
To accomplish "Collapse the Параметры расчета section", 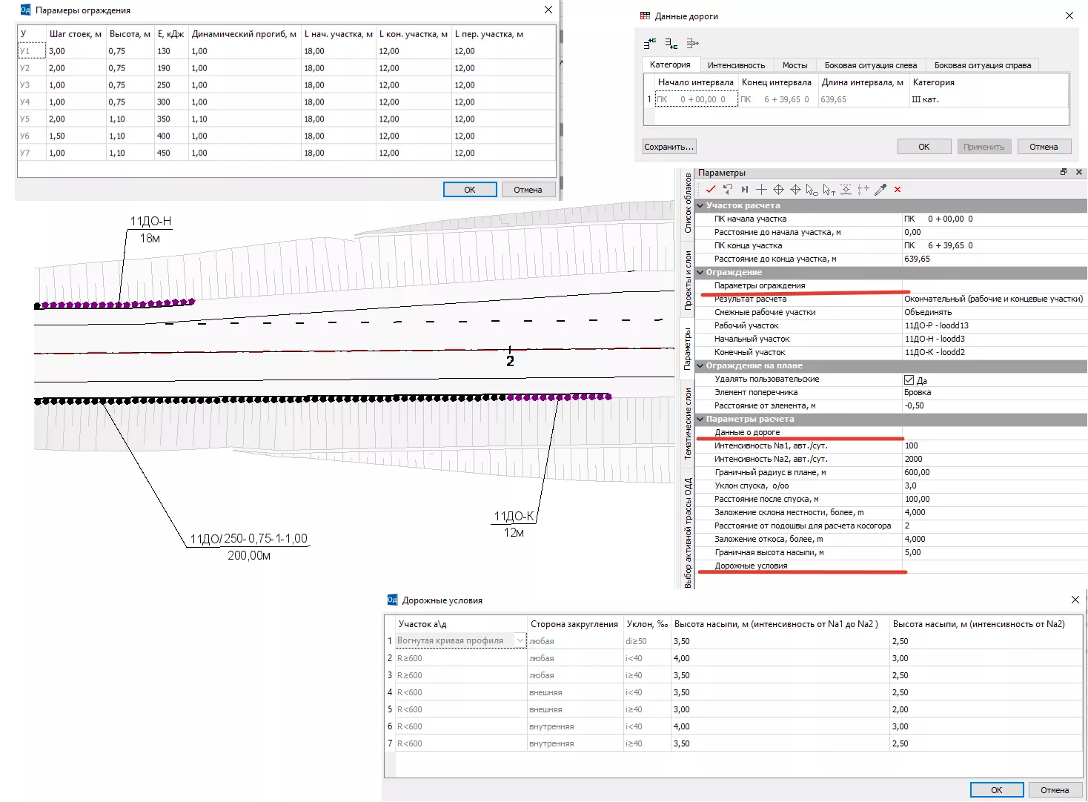I will 700,420.
